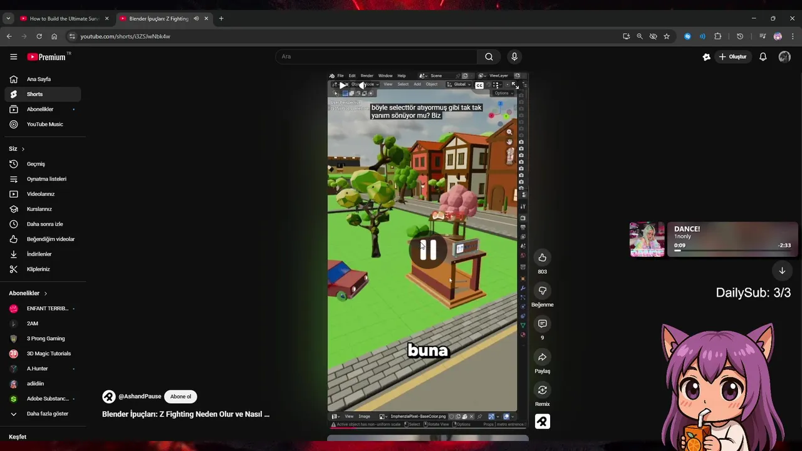This screenshot has width=802, height=451.
Task: Go to Ana Sayfa in the sidebar
Action: (43, 80)
